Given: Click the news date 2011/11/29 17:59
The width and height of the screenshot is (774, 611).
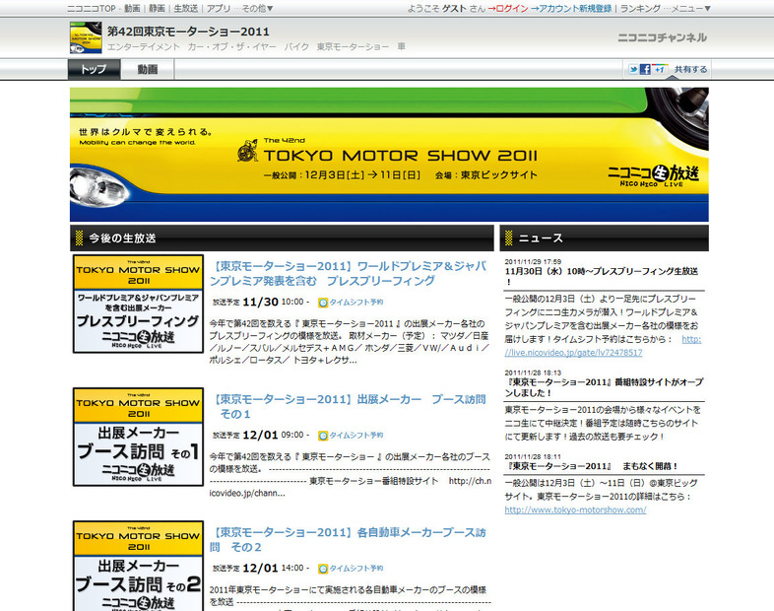Looking at the screenshot, I should point(533,261).
